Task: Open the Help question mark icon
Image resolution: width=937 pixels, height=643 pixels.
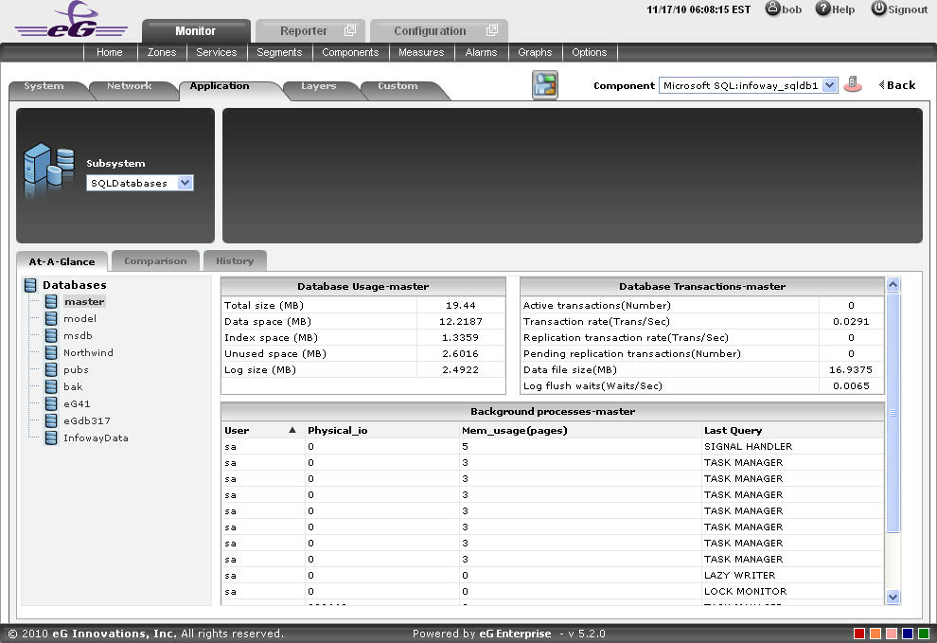Action: [822, 9]
